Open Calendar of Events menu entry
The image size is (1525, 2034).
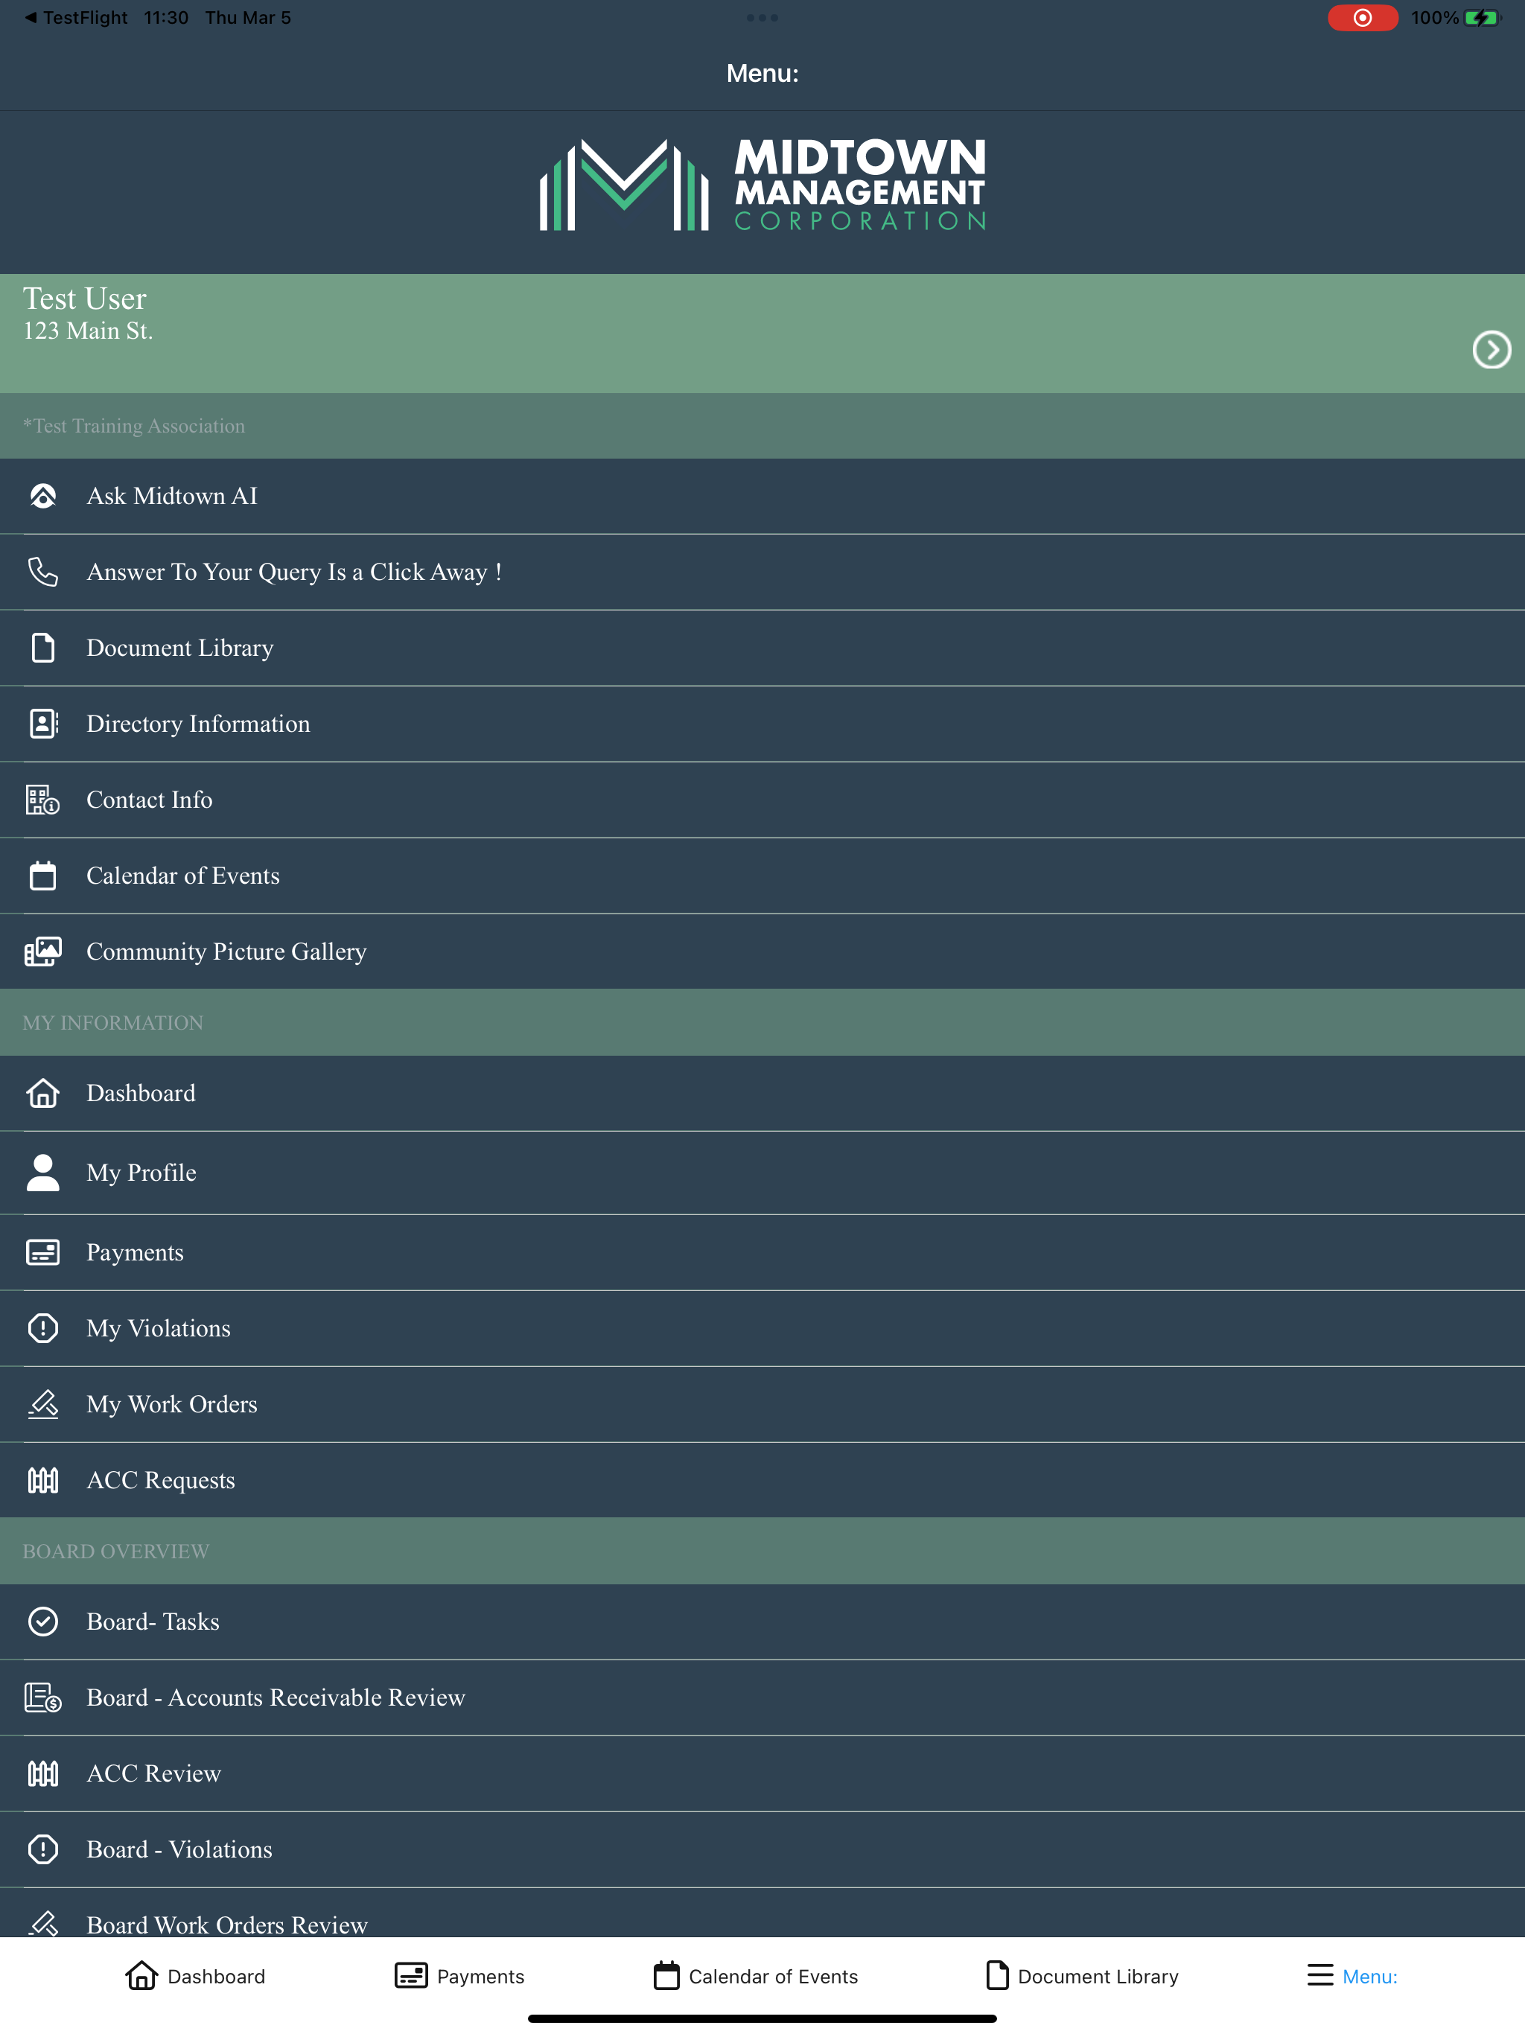[x=762, y=876]
